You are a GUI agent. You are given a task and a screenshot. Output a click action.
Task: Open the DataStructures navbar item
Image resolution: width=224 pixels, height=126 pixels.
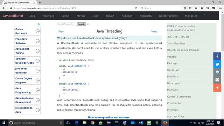coord(168,16)
